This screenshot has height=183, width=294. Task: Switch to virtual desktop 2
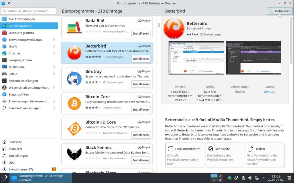pos(220,176)
